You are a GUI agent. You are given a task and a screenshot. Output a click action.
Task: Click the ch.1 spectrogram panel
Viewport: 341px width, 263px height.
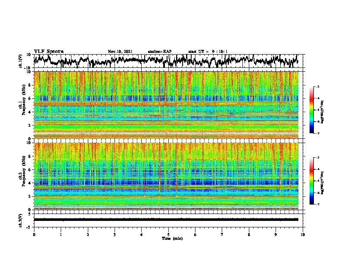[x=166, y=105]
